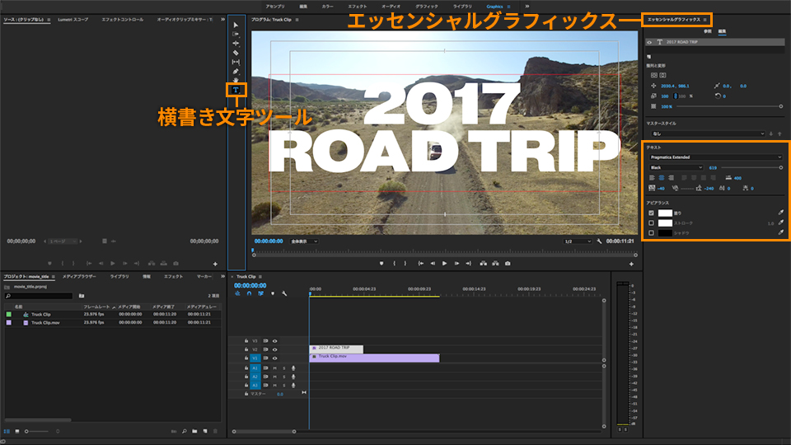Play the Program monitor video
Viewport: 791px width, 445px height.
(x=444, y=264)
